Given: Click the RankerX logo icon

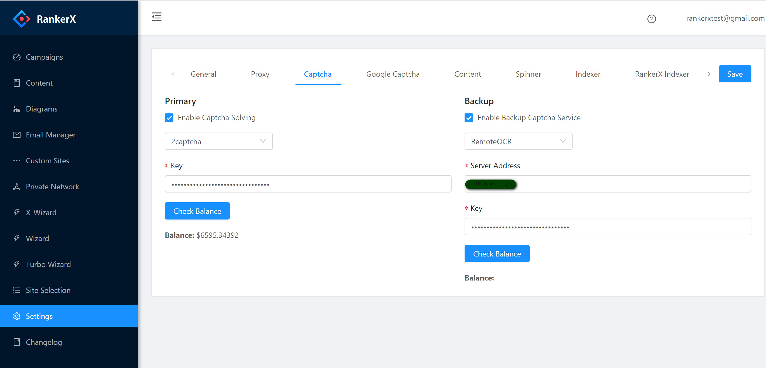Looking at the screenshot, I should coord(21,19).
